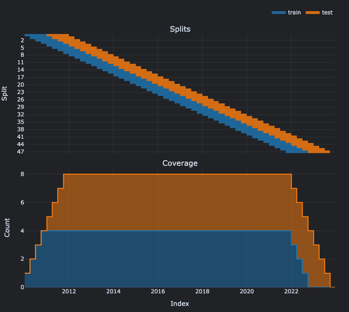This screenshot has width=349, height=312.
Task: Click the 2018 x-axis tick label
Action: click(x=202, y=292)
